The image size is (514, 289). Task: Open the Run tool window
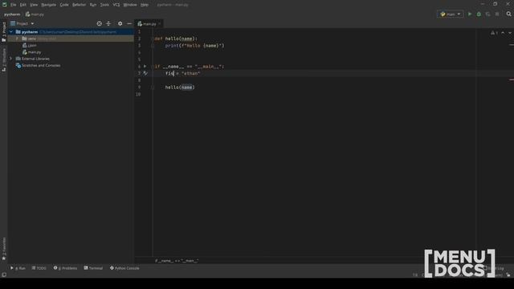coord(18,268)
